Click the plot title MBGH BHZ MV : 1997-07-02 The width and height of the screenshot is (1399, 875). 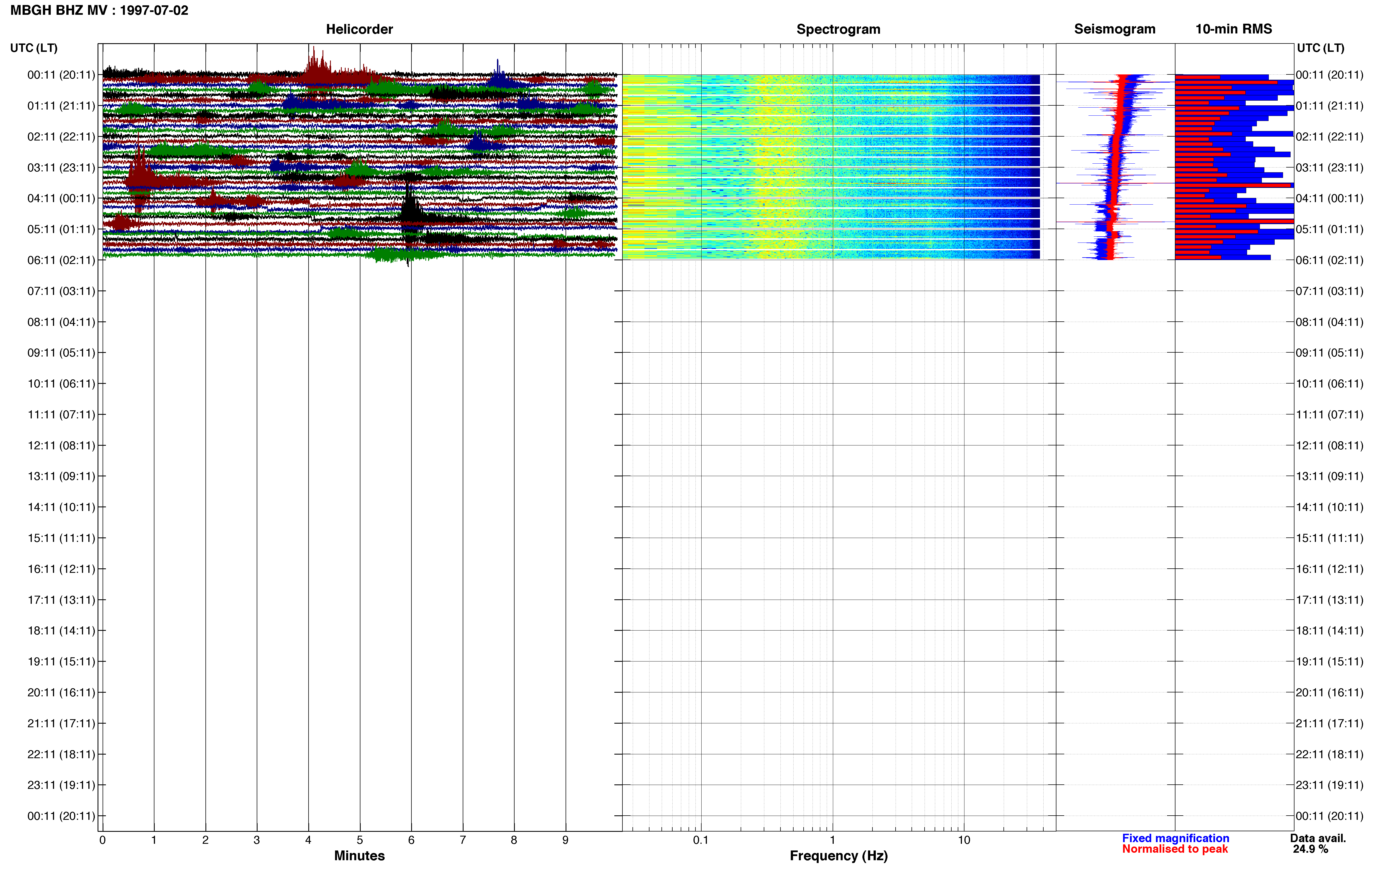(x=99, y=10)
